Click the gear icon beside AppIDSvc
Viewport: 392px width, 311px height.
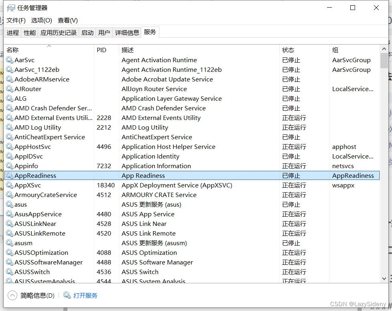click(x=10, y=156)
